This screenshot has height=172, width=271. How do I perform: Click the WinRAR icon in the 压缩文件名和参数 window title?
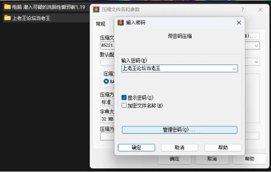pos(96,9)
